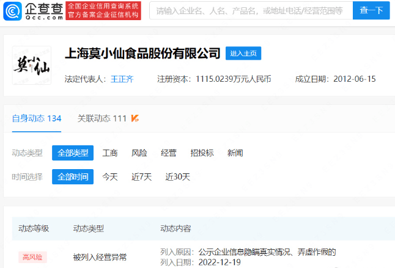Focus the company name search field
The height and width of the screenshot is (268, 395).
click(x=251, y=10)
